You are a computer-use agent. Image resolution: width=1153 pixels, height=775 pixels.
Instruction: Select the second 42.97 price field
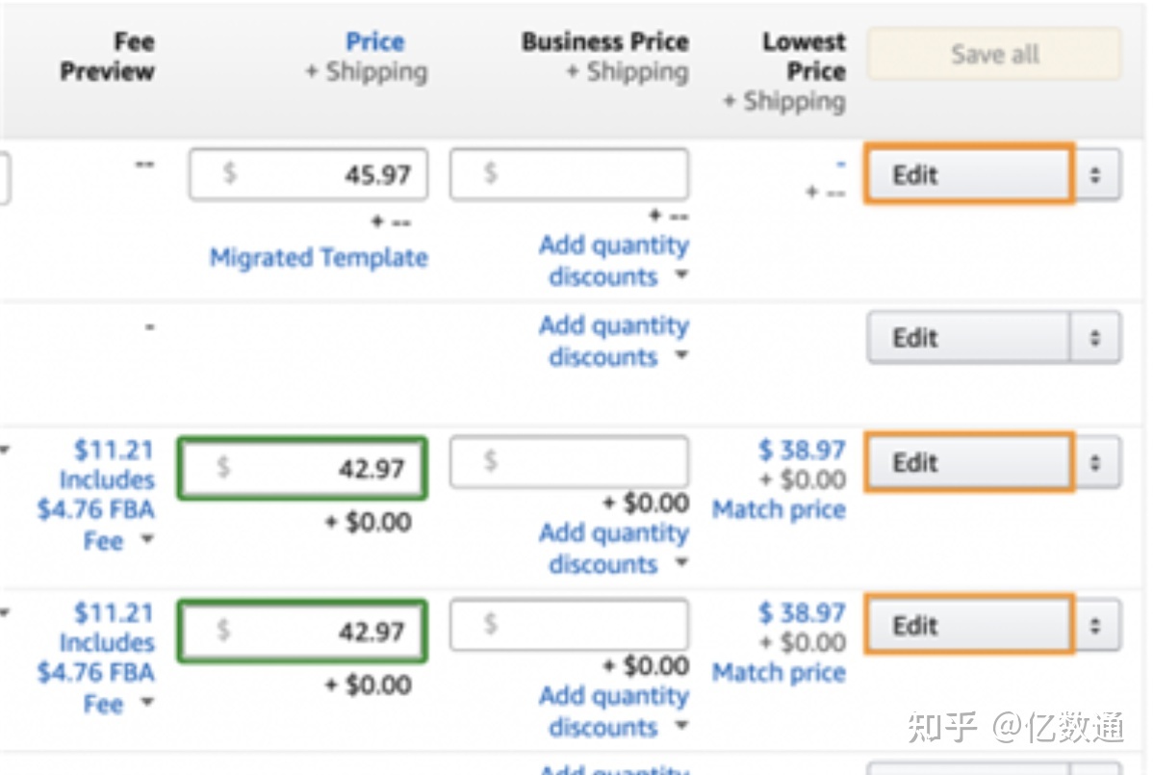pos(302,632)
